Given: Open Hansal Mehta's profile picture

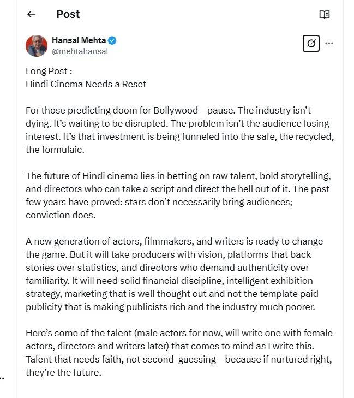Looking at the screenshot, I should 37,46.
